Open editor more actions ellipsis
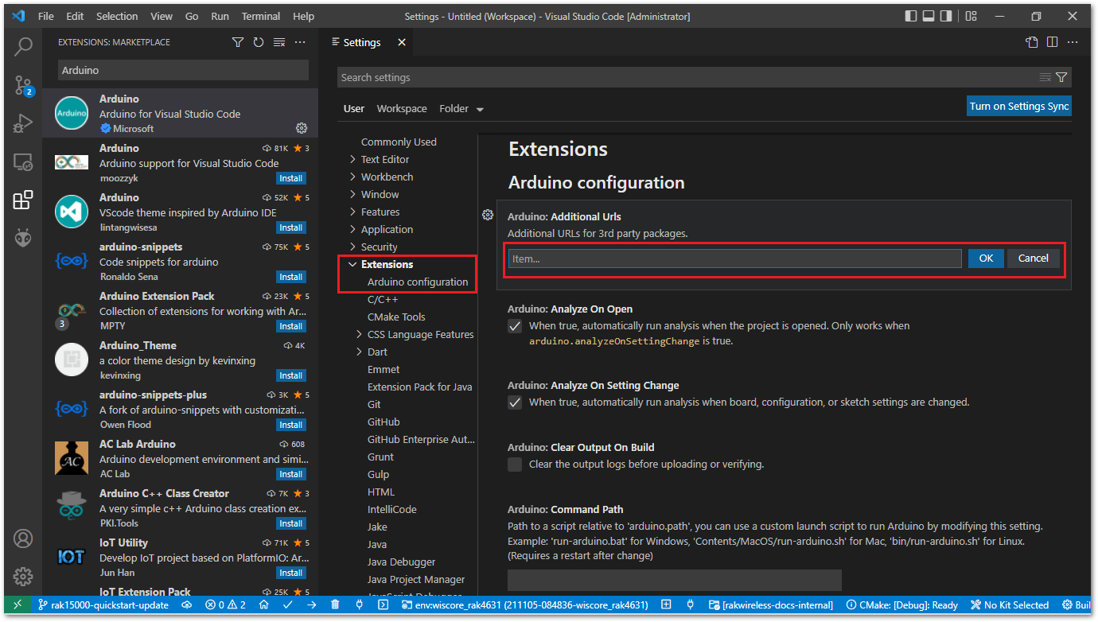Screen dimensions: 1098x622 (1073, 42)
